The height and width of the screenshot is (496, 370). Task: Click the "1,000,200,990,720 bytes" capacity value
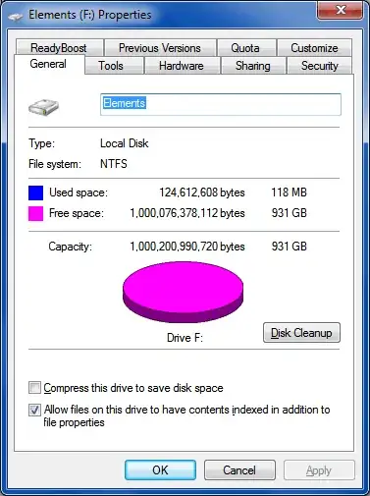click(x=187, y=247)
